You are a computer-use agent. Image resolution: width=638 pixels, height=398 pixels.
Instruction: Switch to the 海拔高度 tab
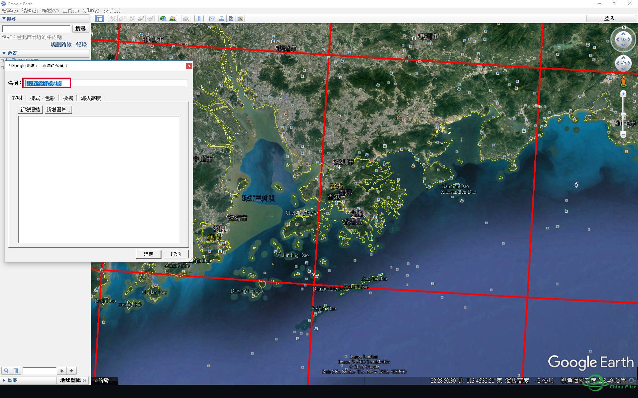[91, 98]
